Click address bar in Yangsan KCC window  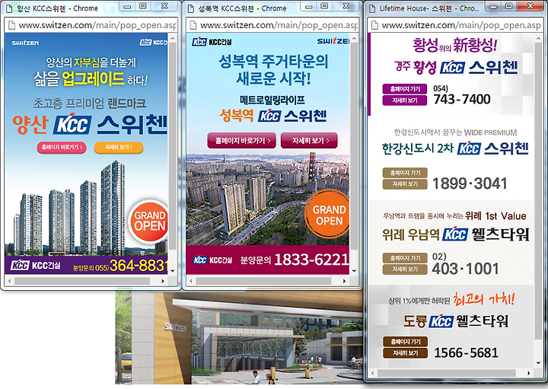coord(91,25)
